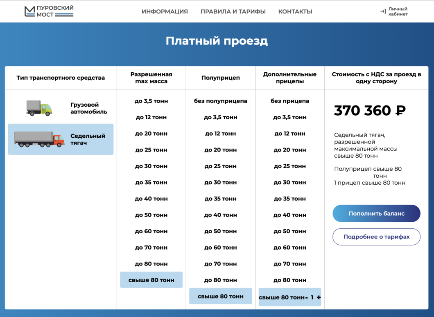Select до 50 тонн in max масса column
The width and height of the screenshot is (434, 317).
(x=151, y=215)
